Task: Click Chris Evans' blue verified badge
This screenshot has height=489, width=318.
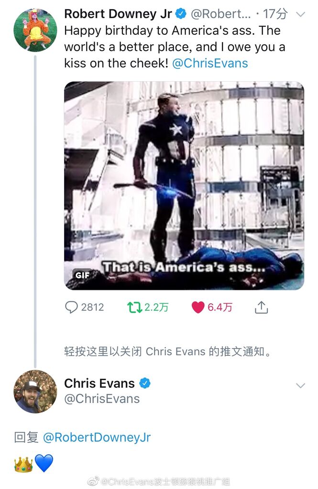Action: point(144,383)
